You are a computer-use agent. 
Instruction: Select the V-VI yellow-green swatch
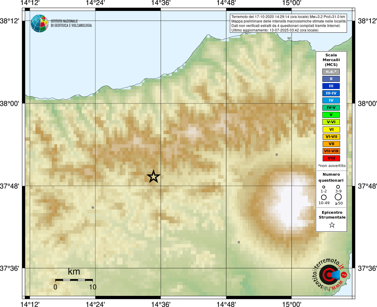coord(331,122)
